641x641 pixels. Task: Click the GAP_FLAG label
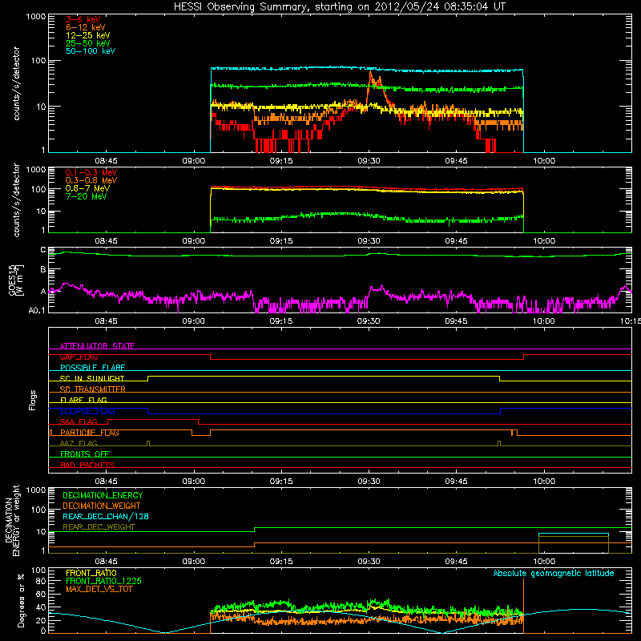pos(79,357)
